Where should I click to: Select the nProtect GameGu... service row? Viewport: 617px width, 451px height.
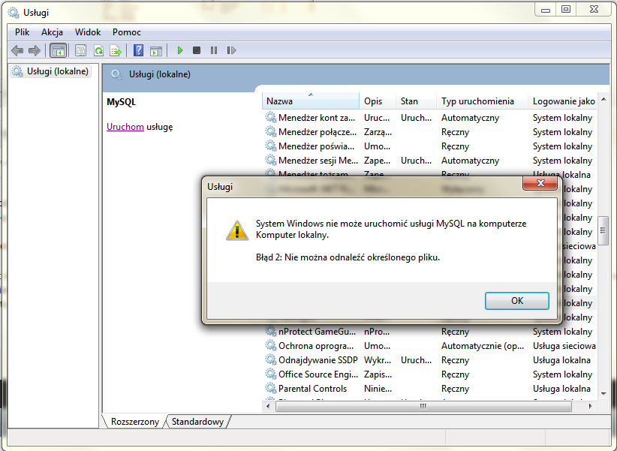click(x=429, y=331)
